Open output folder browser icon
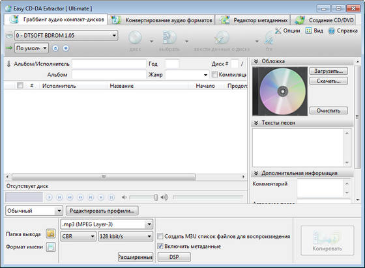The height and width of the screenshot is (268, 365). tap(51, 234)
